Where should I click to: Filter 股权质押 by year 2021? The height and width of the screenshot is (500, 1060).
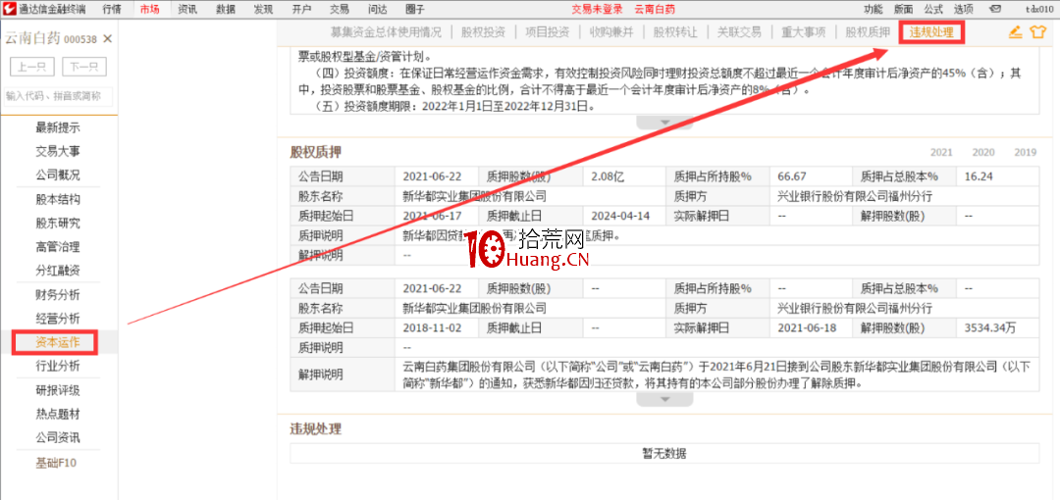941,152
